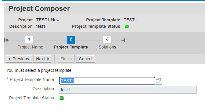Select step 1 box in the roadmap

(29, 40)
